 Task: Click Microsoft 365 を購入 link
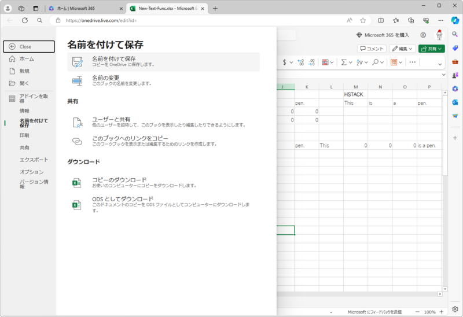point(383,35)
